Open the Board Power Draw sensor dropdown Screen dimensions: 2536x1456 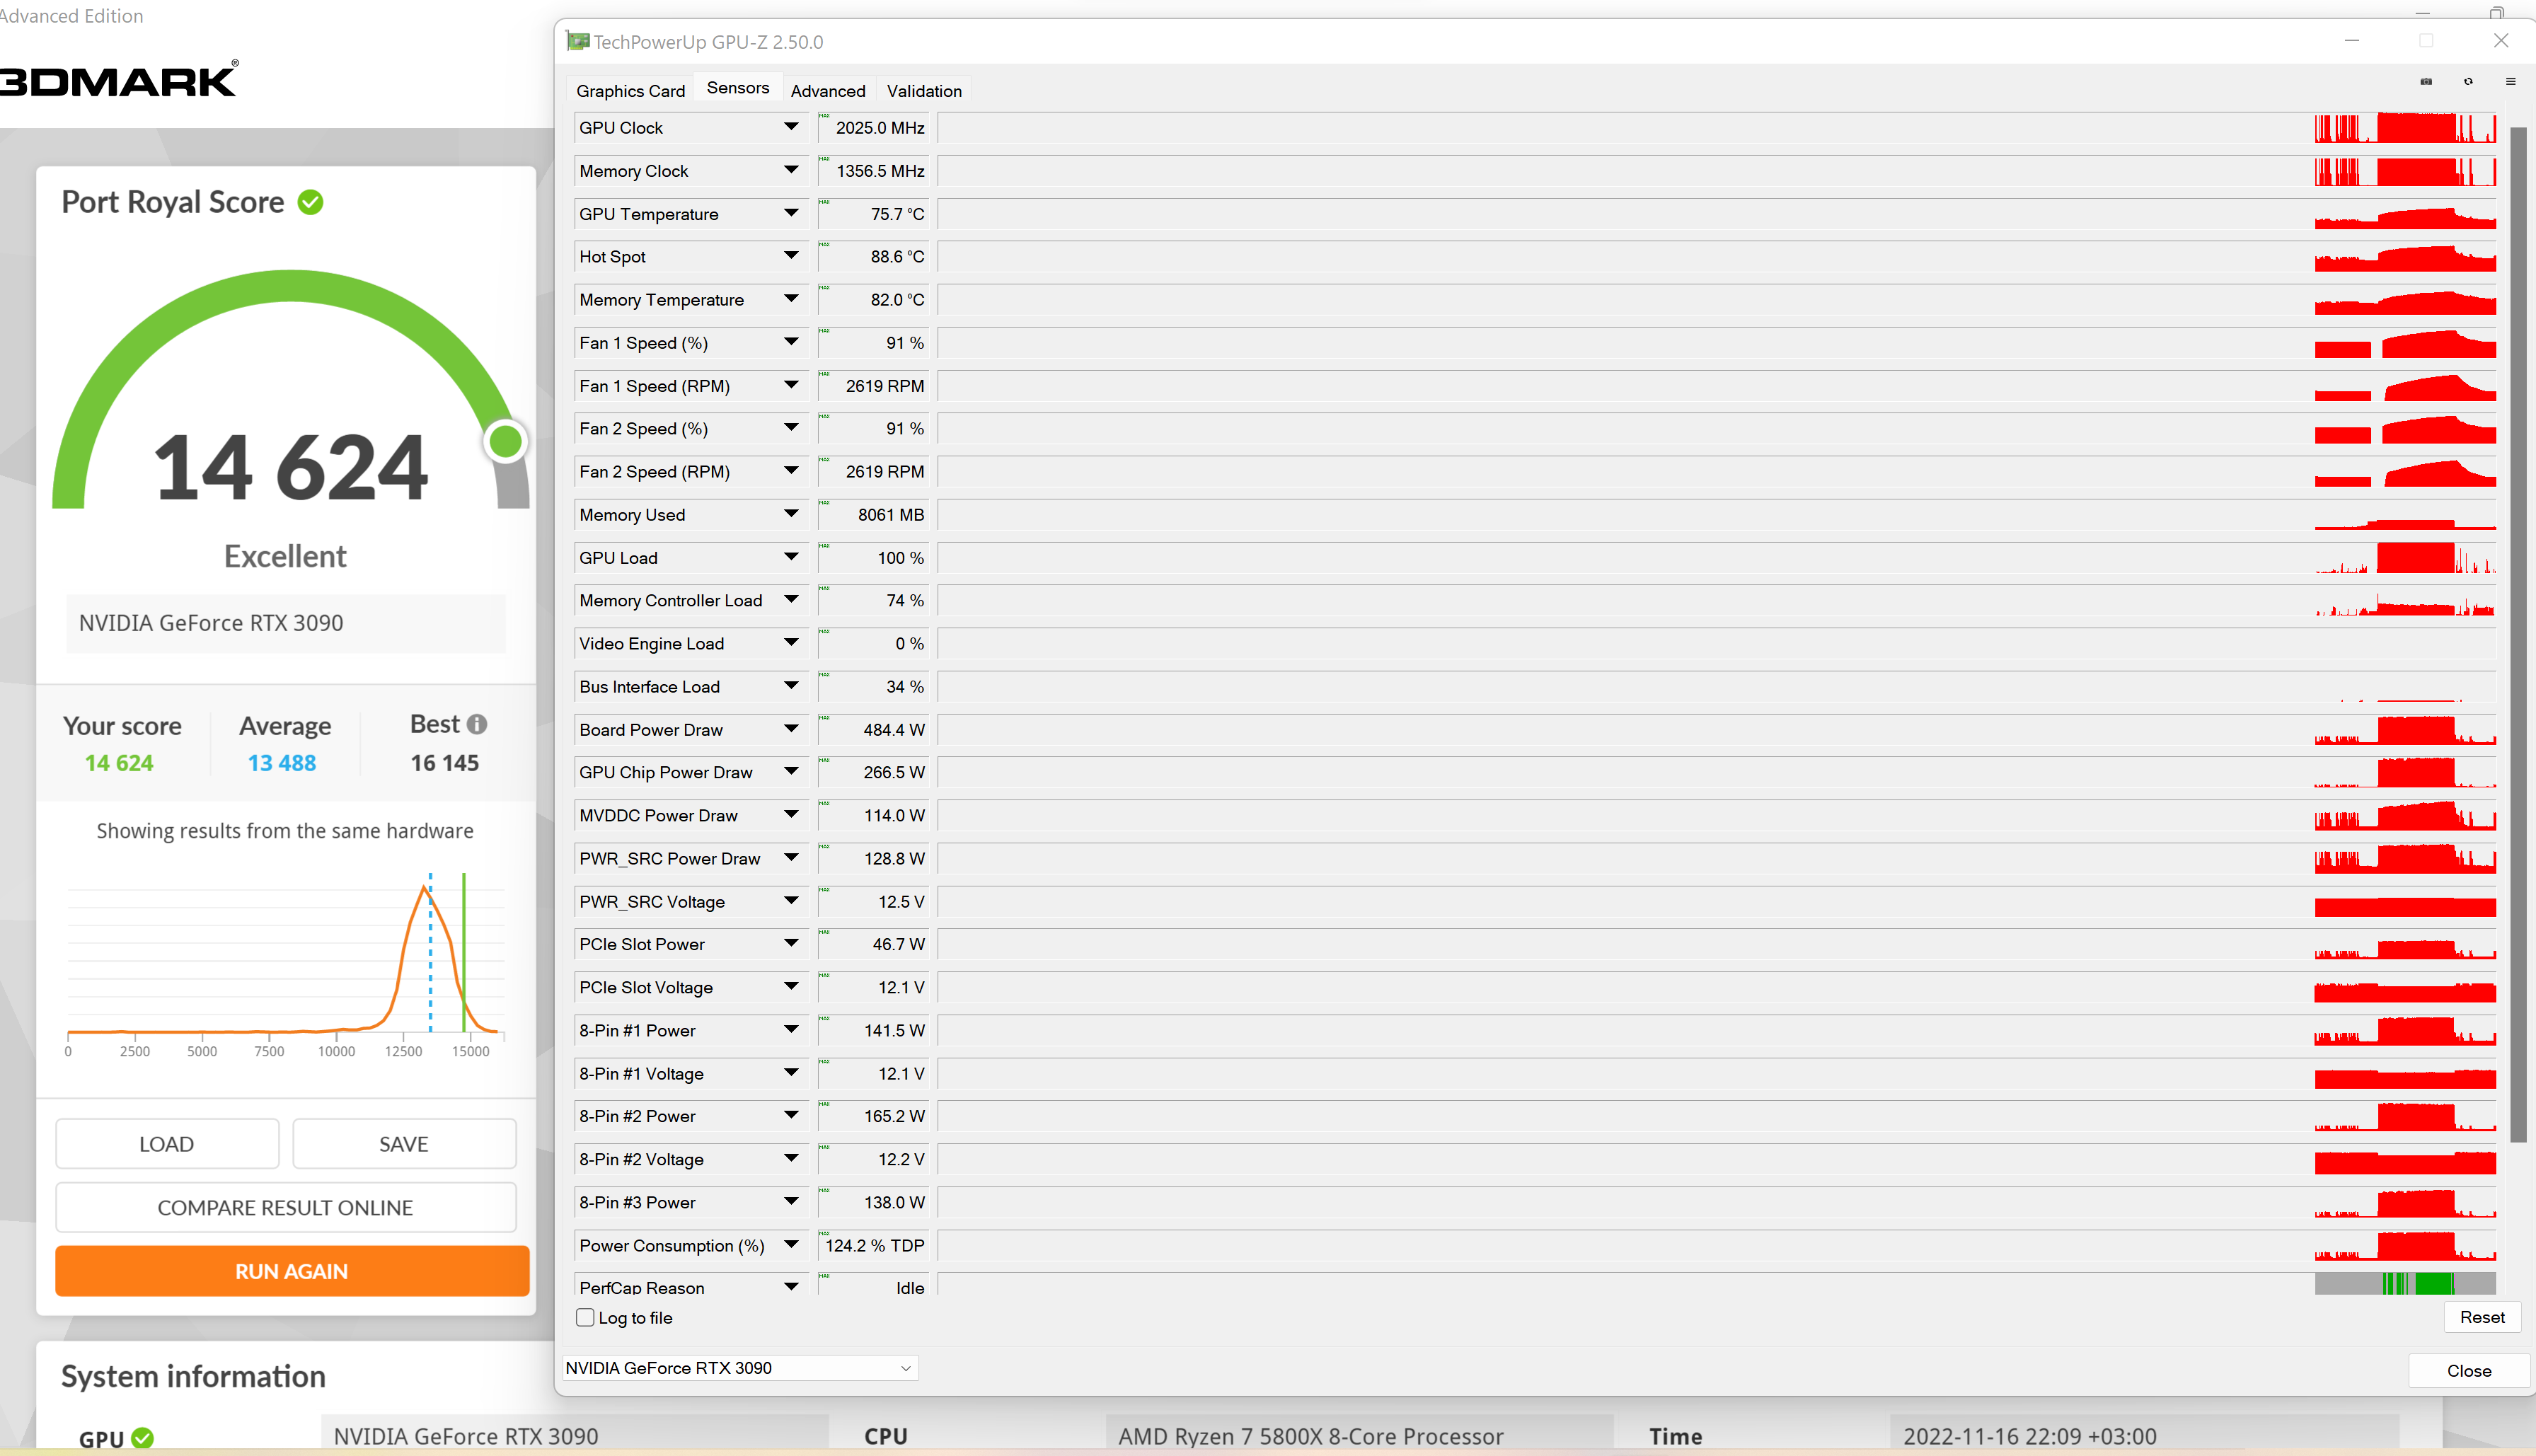[791, 729]
